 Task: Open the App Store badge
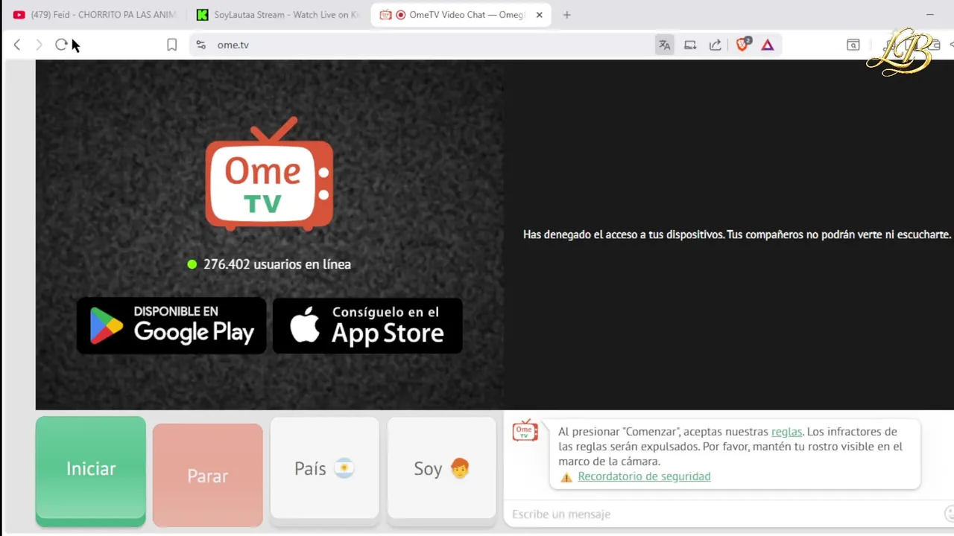pos(367,325)
